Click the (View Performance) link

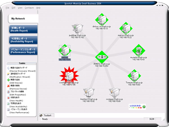pyautogui.click(x=19, y=112)
